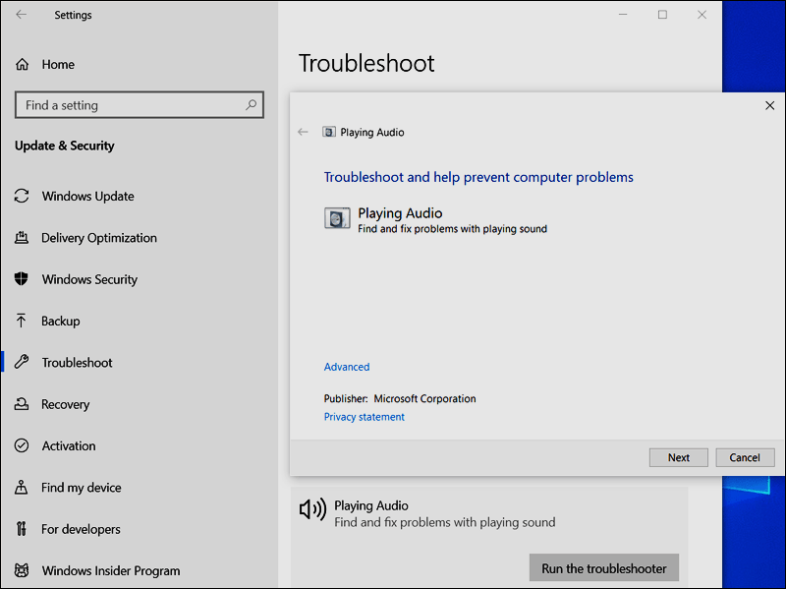Open the Windows Insider Program page

point(110,570)
